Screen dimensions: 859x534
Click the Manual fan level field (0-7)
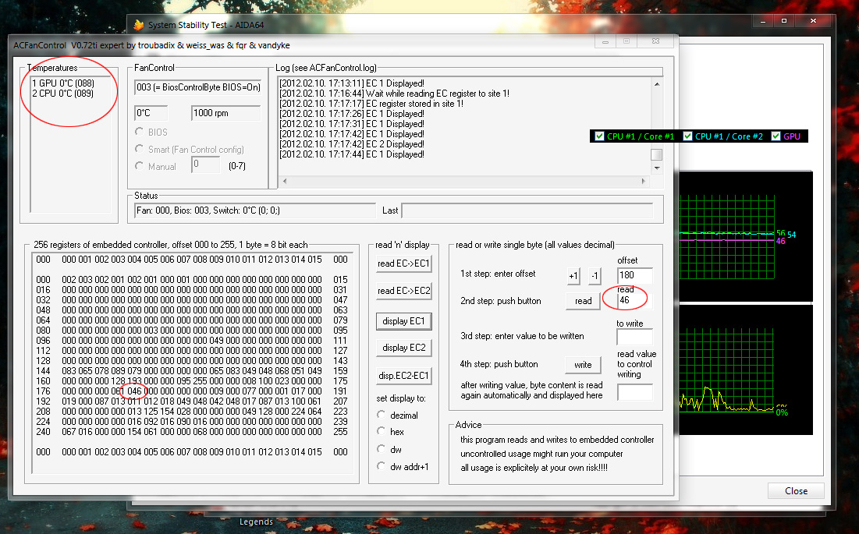click(x=205, y=164)
